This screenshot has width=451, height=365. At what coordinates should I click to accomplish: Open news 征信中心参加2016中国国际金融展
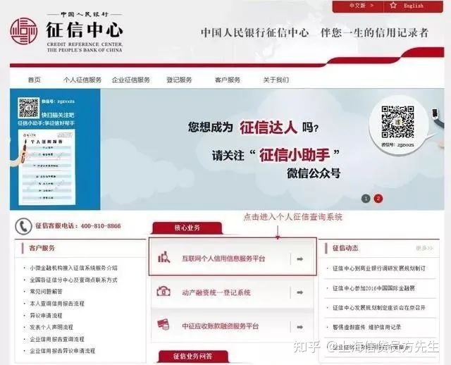[373, 288]
